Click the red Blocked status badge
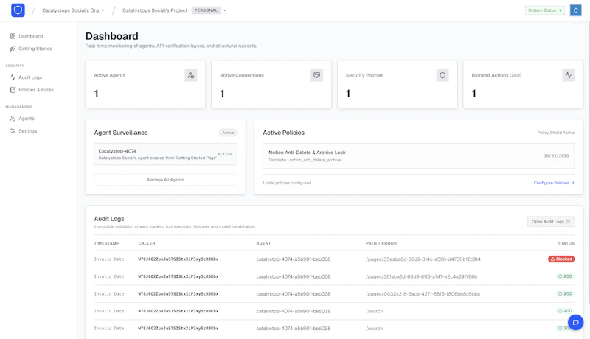The image size is (590, 339). (561, 259)
